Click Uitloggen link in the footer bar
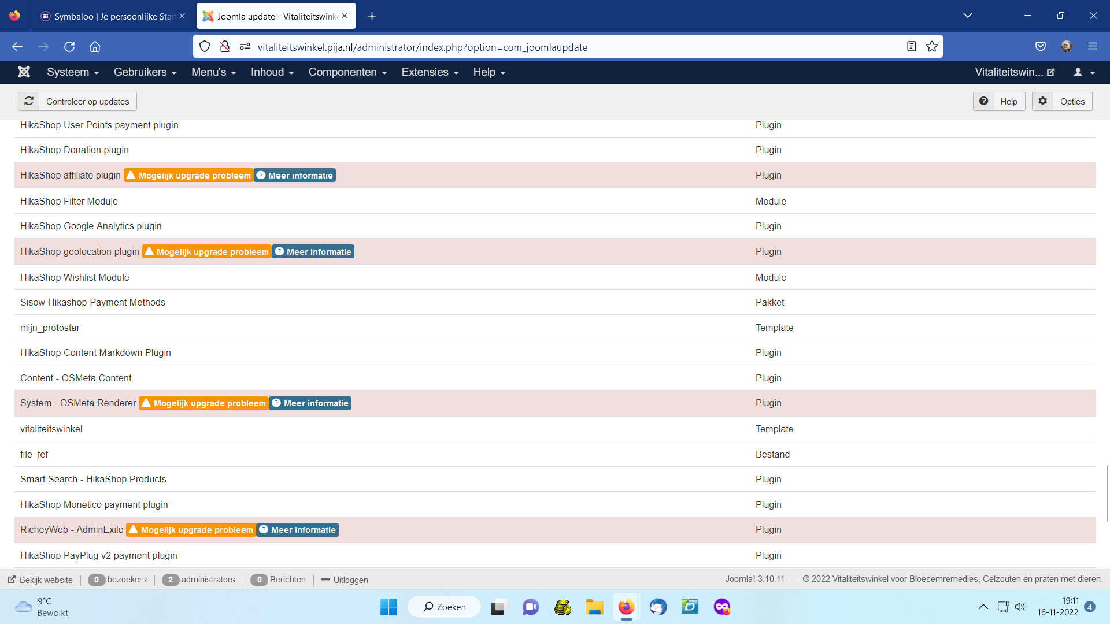 click(x=345, y=580)
